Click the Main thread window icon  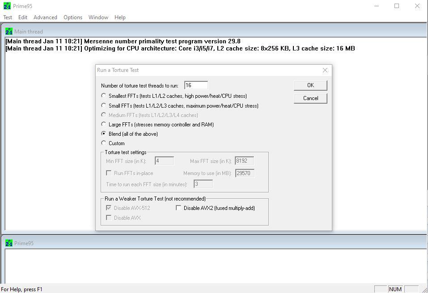click(x=9, y=31)
